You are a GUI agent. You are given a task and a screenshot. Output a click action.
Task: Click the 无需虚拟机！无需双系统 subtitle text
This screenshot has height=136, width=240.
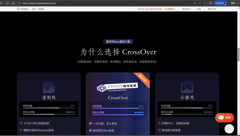click(x=117, y=62)
